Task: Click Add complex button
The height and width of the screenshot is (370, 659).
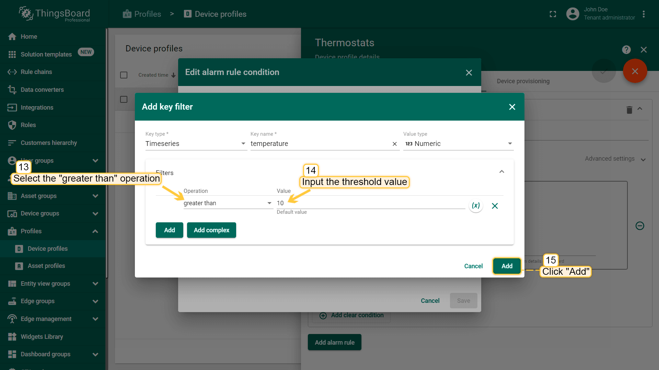Action: point(211,230)
